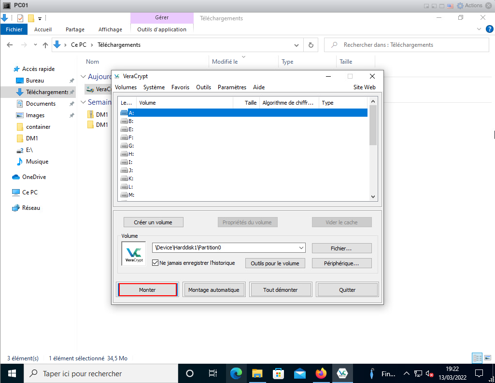
Task: Click the VeraCrypt taskbar icon
Action: click(x=342, y=373)
